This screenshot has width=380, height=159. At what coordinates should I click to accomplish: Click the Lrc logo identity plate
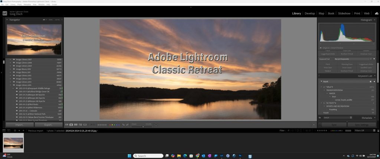(4, 13)
